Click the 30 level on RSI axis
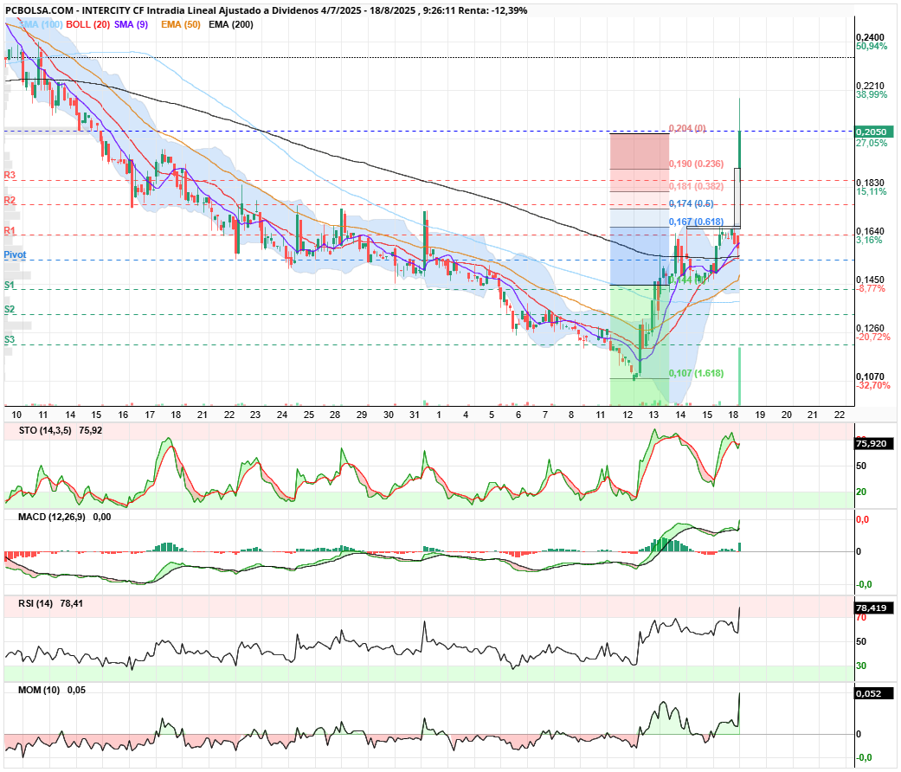Image resolution: width=901 pixels, height=772 pixels. click(861, 666)
